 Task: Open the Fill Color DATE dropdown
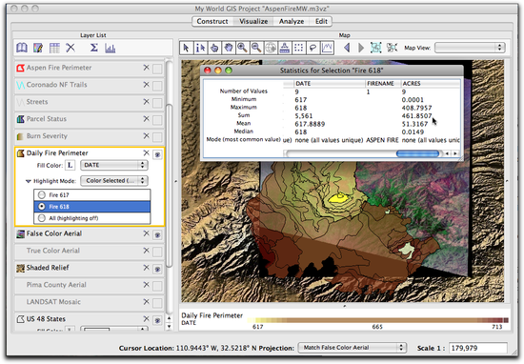tap(114, 165)
